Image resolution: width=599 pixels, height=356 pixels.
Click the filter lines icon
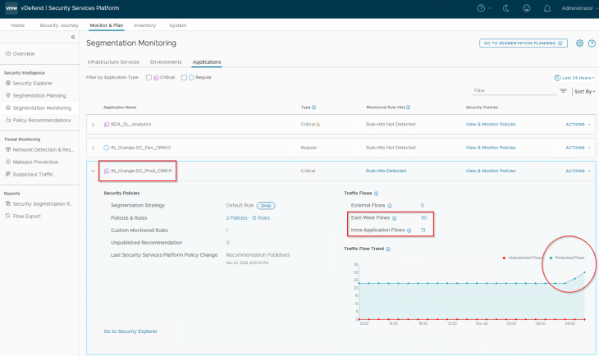[x=563, y=91]
